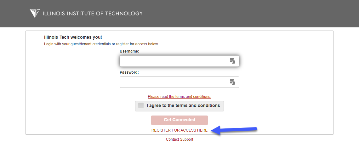Tick the terms and conditions checkbox

[141, 105]
